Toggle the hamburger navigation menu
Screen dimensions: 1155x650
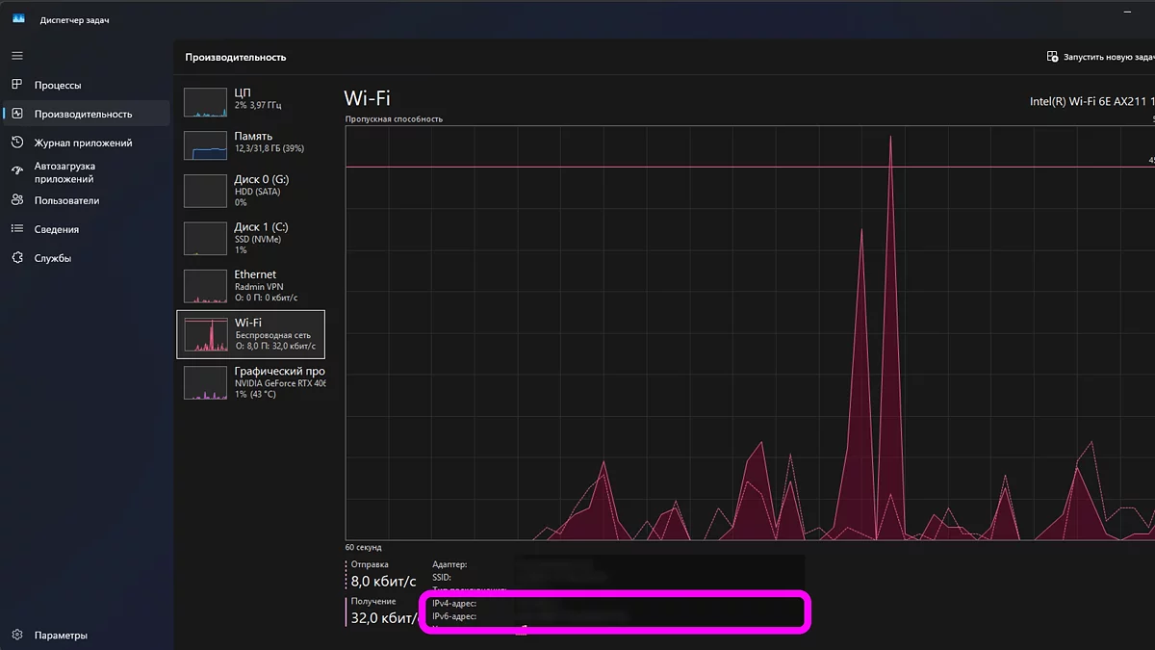(17, 56)
